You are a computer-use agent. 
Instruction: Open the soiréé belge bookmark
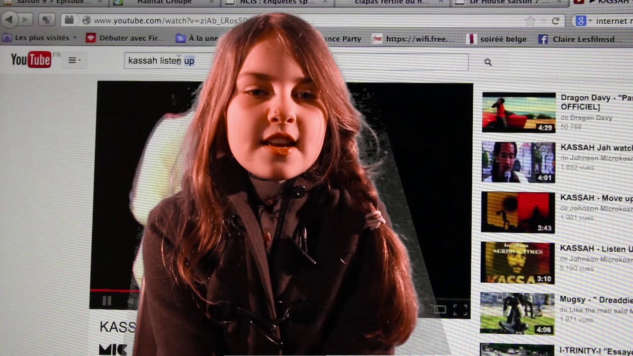pyautogui.click(x=497, y=39)
